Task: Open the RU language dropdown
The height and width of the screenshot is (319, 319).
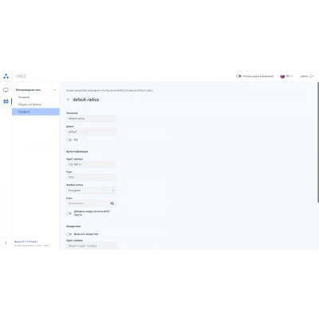Action: 289,77
